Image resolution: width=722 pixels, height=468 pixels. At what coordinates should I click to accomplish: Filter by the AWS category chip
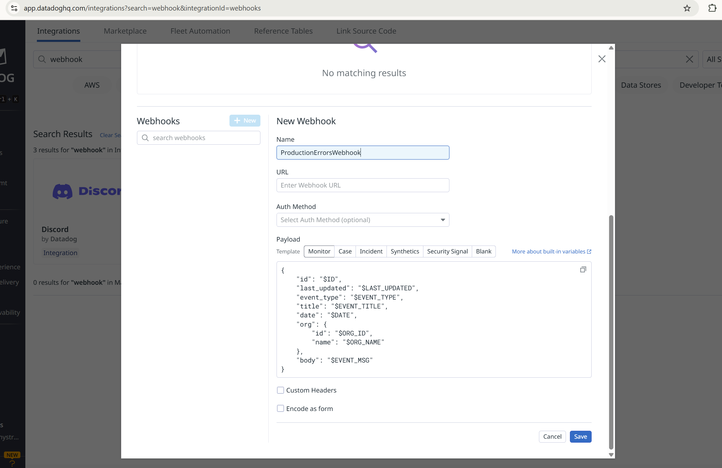(92, 85)
